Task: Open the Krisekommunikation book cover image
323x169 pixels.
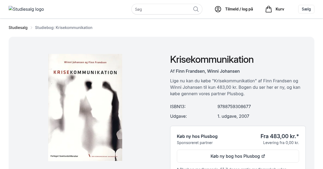Action: pos(85,107)
